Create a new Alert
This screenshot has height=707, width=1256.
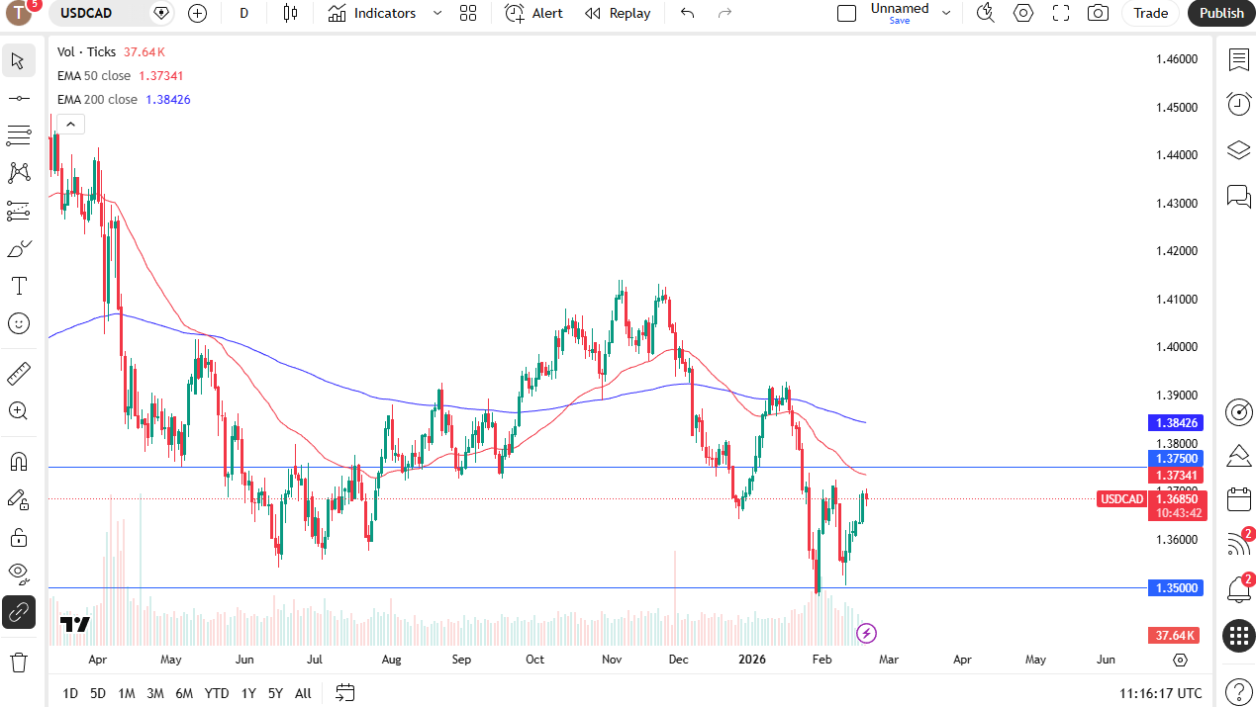click(x=533, y=13)
